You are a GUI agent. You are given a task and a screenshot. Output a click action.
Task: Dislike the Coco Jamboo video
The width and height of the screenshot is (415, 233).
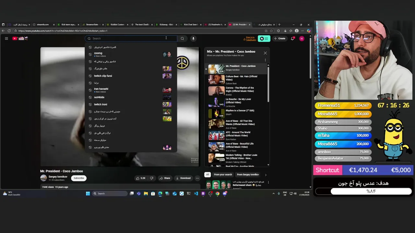[151, 178]
